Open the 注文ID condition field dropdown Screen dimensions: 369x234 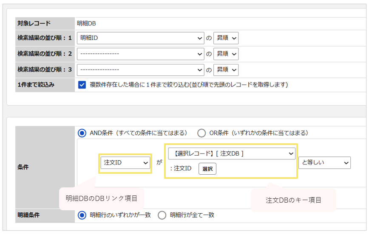coord(125,163)
